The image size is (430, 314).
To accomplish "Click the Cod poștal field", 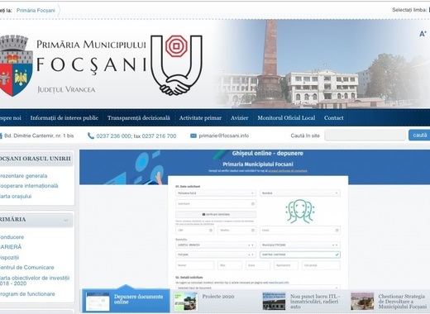I will [x=321, y=265].
